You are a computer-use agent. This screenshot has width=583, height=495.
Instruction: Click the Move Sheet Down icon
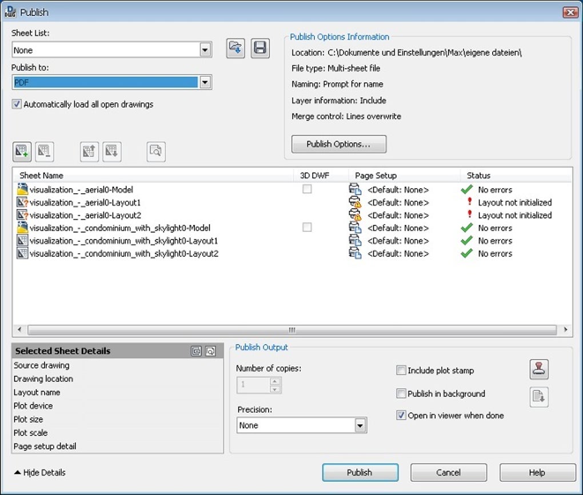tap(112, 151)
